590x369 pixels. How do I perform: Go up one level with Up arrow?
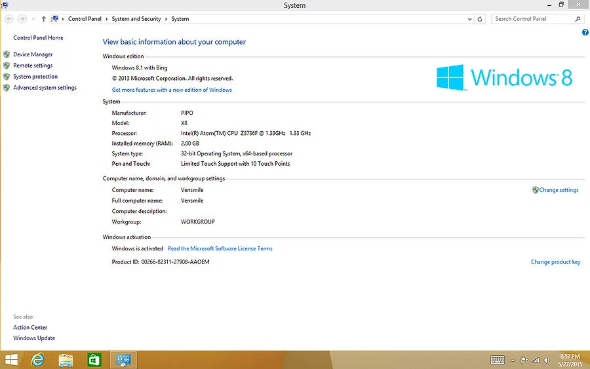(44, 19)
